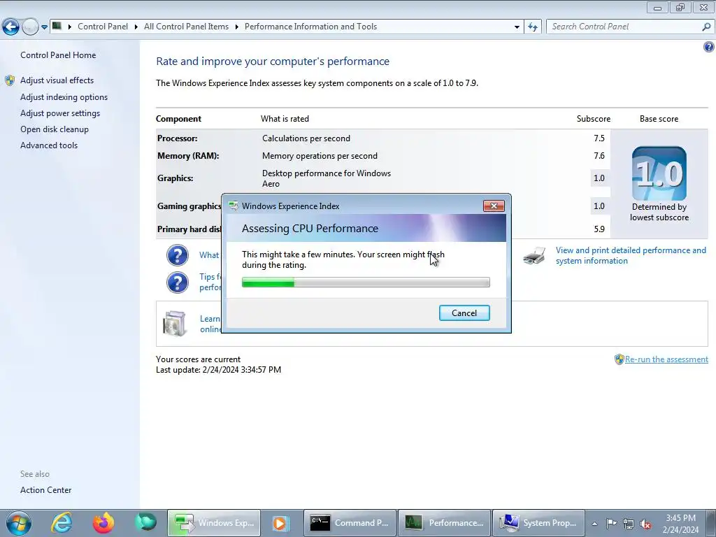Select All Control Panel Items breadcrumb

186,27
